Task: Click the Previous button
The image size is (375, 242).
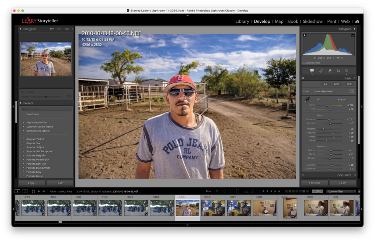Action: coord(315,183)
